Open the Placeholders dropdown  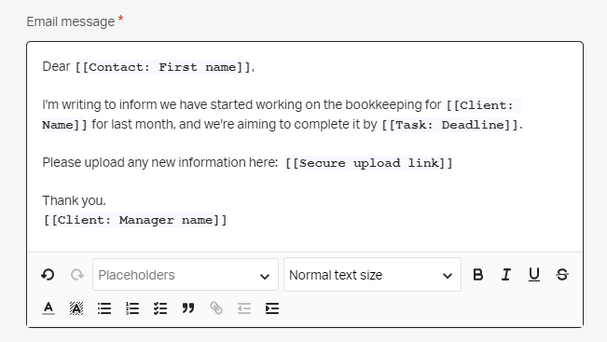pyautogui.click(x=186, y=275)
